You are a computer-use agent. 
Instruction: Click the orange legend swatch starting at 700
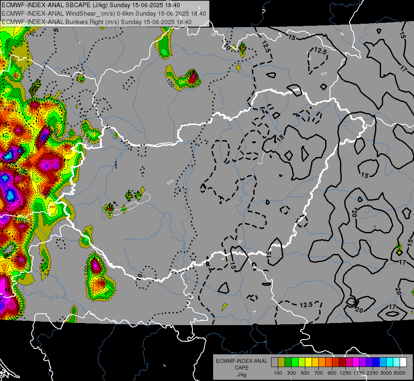click(322, 362)
